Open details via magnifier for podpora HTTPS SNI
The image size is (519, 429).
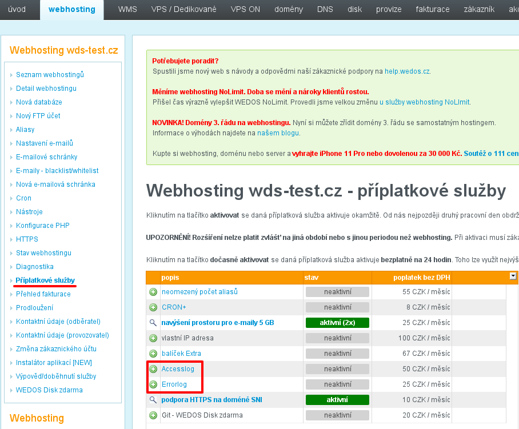click(x=153, y=400)
